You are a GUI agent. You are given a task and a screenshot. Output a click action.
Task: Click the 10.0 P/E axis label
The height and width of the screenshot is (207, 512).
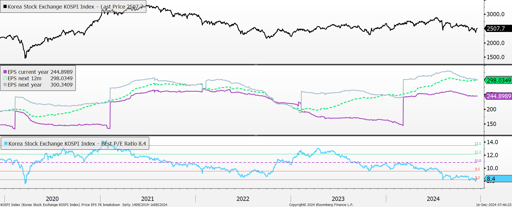click(x=493, y=168)
